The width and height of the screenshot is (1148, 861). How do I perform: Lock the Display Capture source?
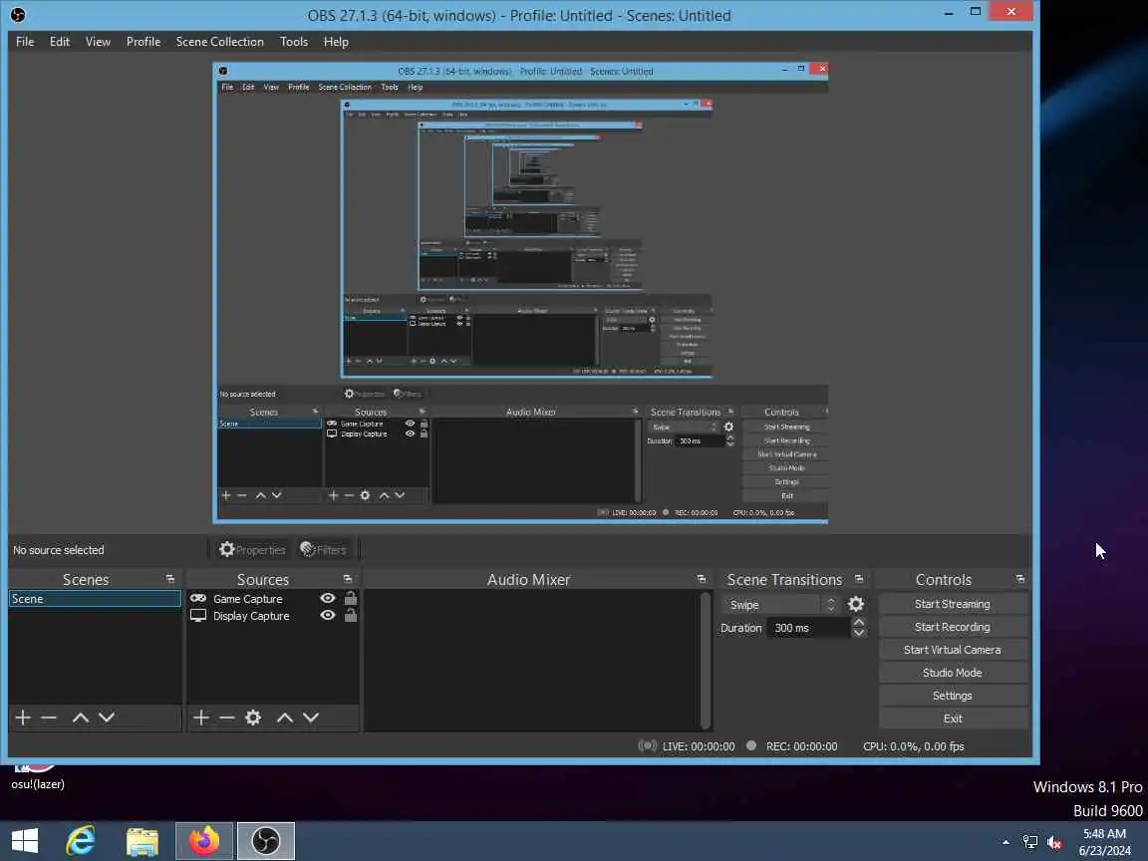[x=351, y=616]
